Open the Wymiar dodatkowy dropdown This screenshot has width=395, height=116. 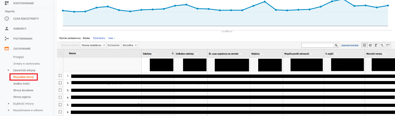(93, 45)
